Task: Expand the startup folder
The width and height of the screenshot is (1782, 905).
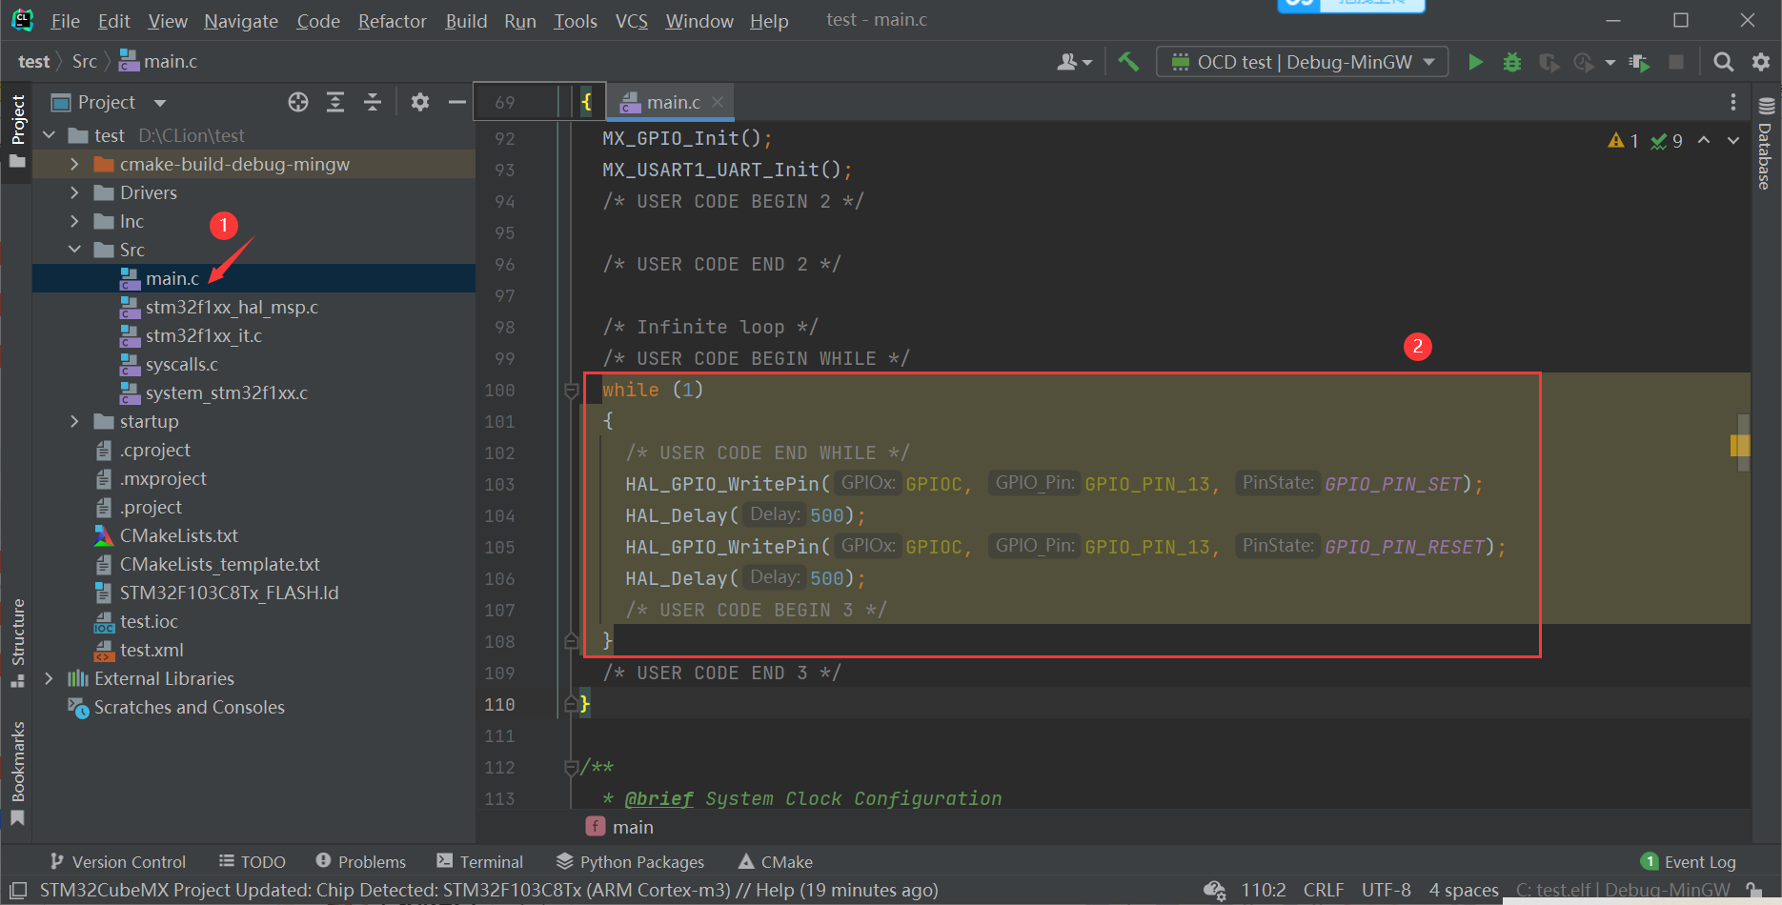Action: click(x=74, y=422)
